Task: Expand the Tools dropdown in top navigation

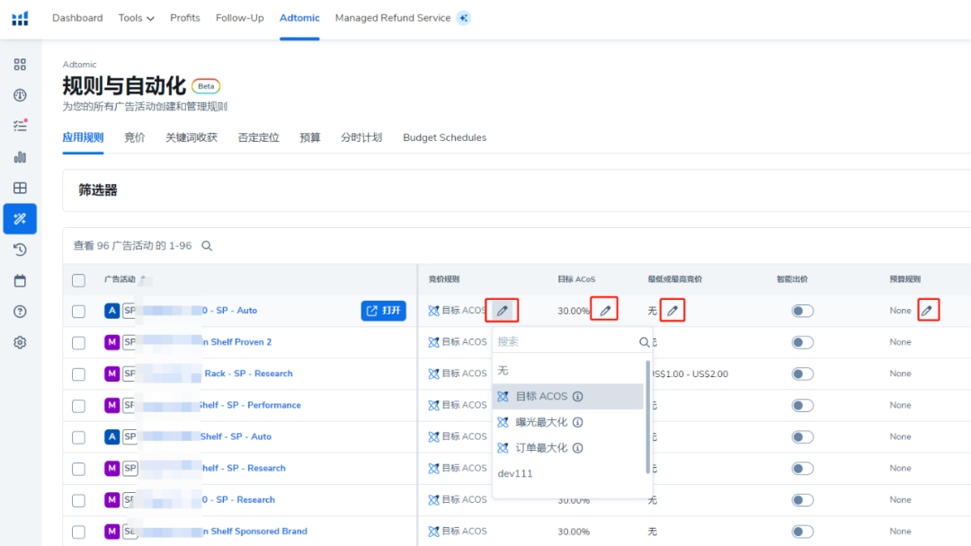Action: coord(137,18)
